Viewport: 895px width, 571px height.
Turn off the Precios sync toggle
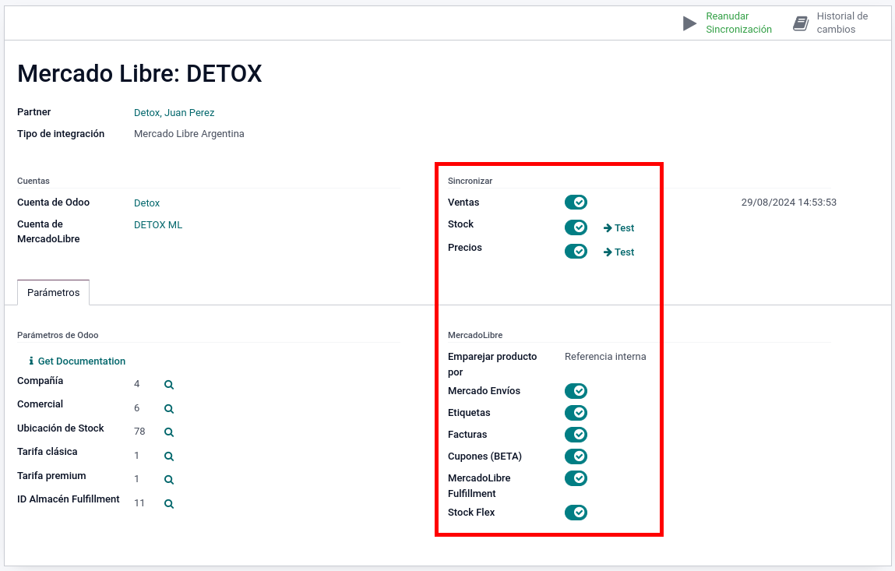click(576, 252)
